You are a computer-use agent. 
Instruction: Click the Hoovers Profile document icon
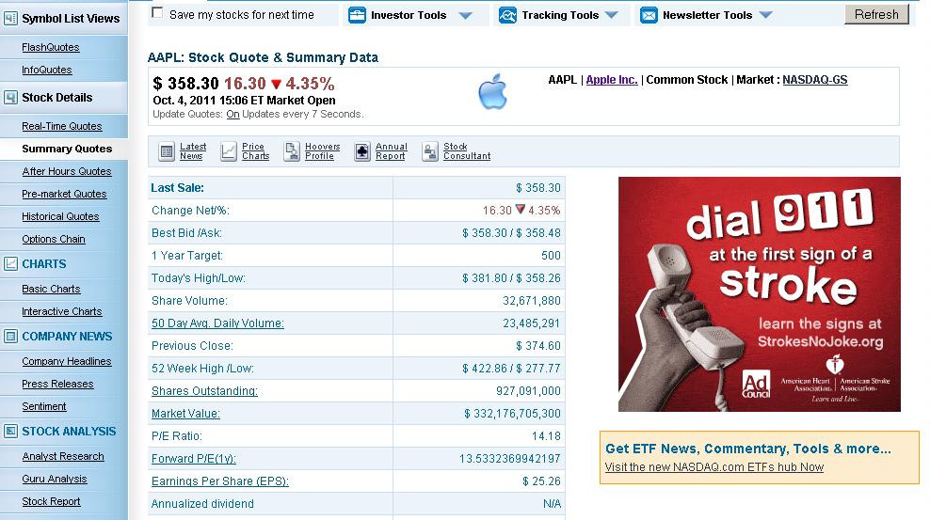[292, 151]
